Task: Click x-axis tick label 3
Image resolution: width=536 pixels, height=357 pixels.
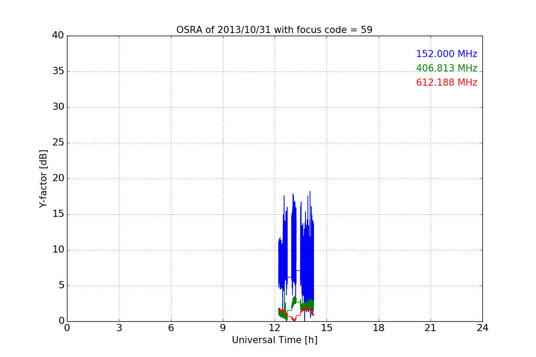Action: (119, 328)
